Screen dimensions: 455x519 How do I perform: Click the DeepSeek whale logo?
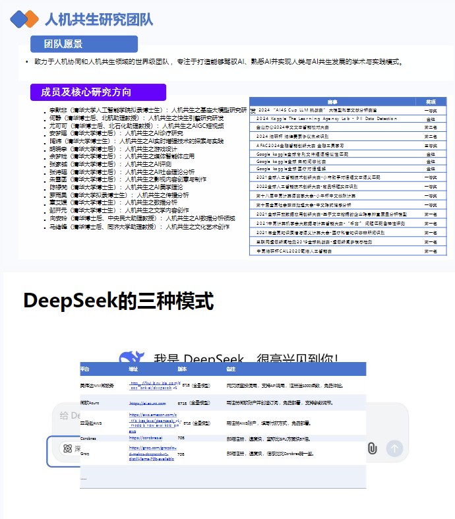coord(132,357)
